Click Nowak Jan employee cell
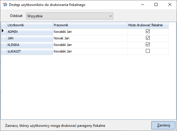Image resolution: width=177 pixels, height=131 pixels. click(x=90, y=38)
